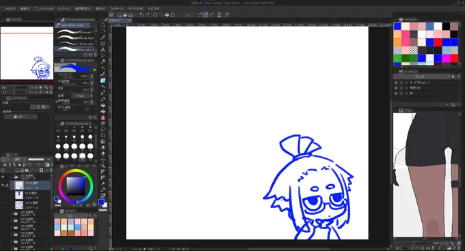Play the selected auto action
This screenshot has height=251, width=465.
coord(447,104)
